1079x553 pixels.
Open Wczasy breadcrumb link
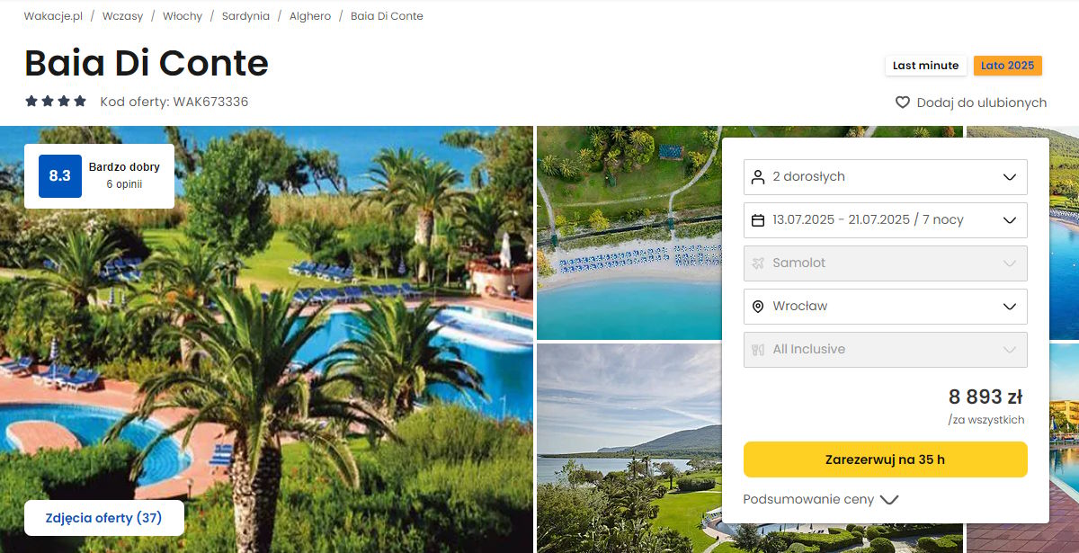coord(122,16)
